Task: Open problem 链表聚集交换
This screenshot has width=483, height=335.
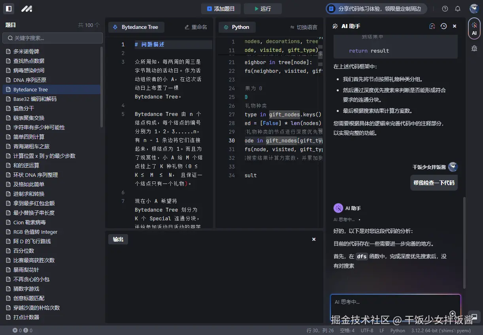Action: (51, 118)
